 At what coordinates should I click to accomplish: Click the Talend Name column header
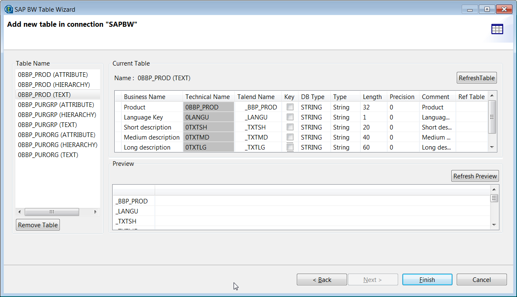pos(256,97)
